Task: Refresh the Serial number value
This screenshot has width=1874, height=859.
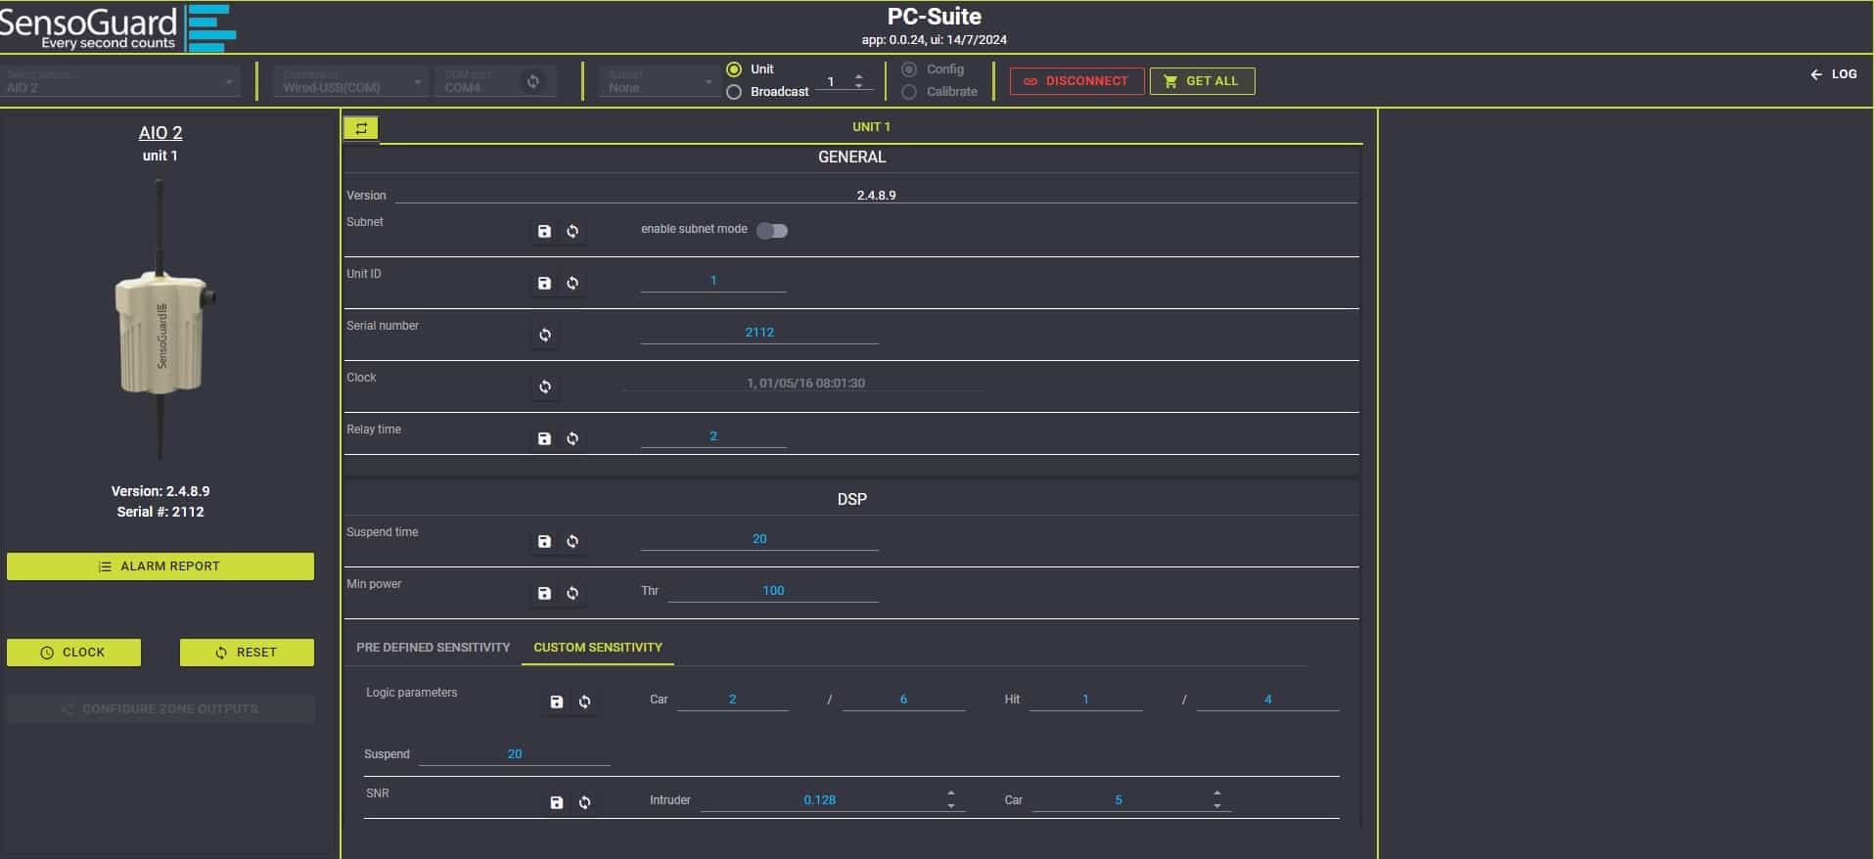Action: click(545, 336)
